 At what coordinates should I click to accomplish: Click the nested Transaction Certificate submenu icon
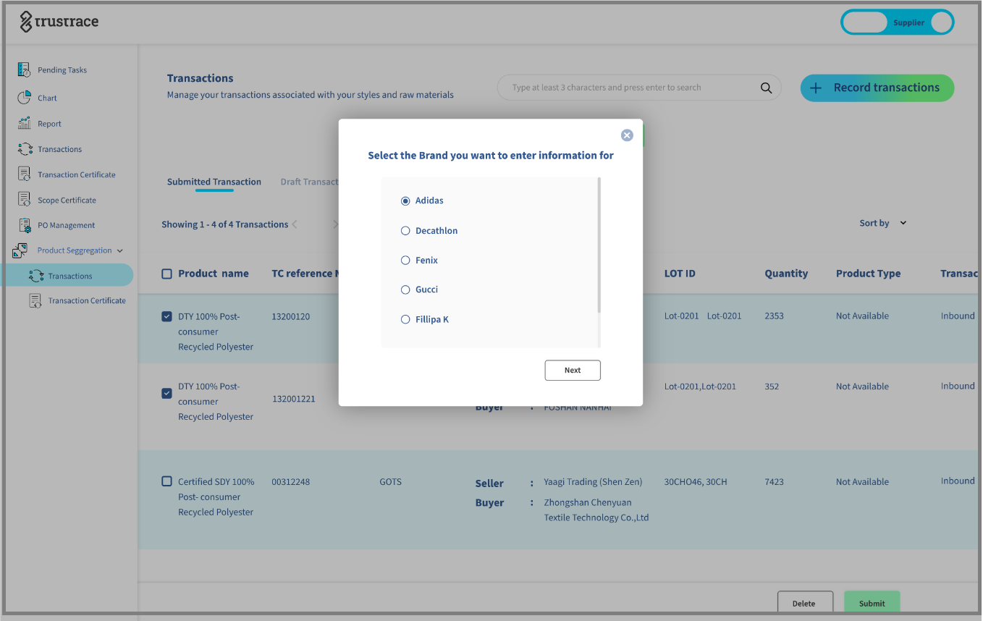click(35, 300)
